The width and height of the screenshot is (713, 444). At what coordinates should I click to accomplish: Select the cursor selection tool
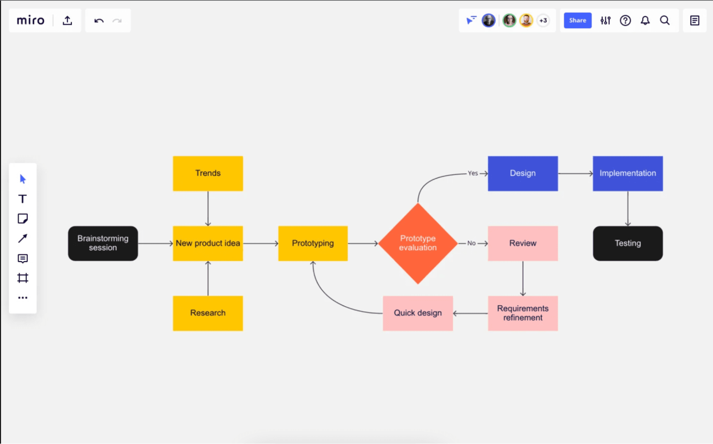click(x=22, y=180)
